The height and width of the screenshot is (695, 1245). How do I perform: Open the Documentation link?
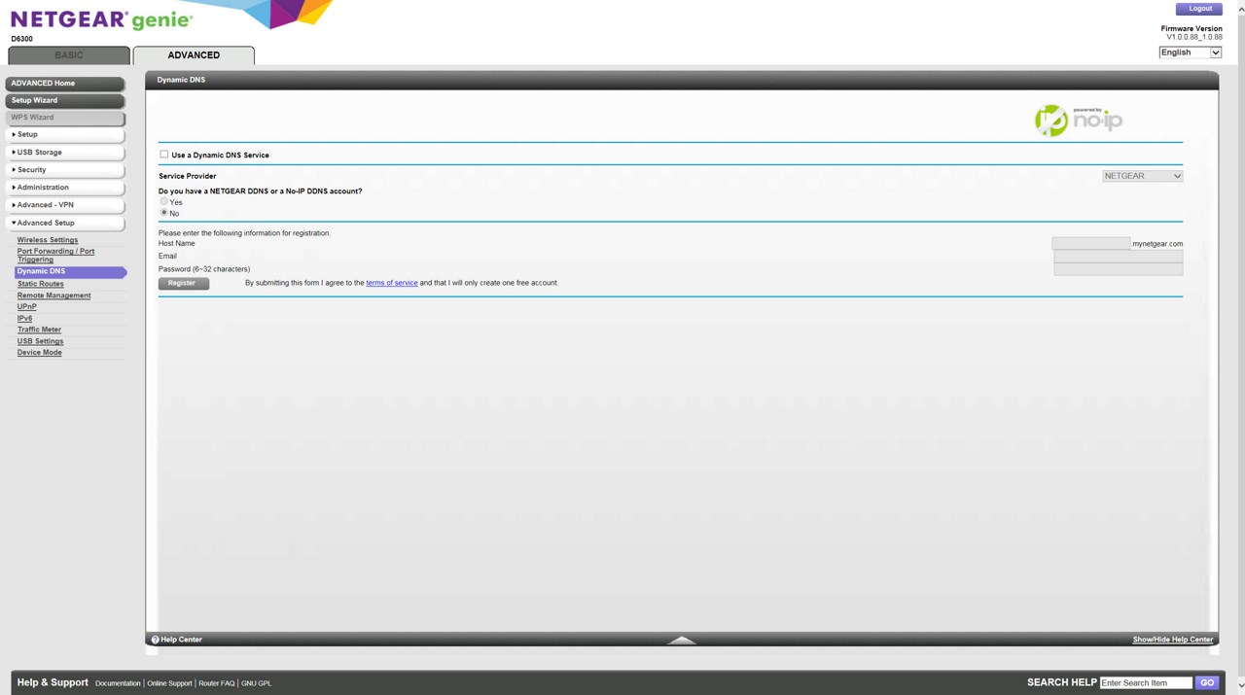[x=118, y=683]
